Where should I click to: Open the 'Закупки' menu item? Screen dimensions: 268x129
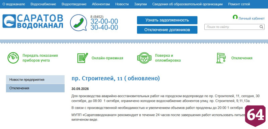[x=140, y=4]
